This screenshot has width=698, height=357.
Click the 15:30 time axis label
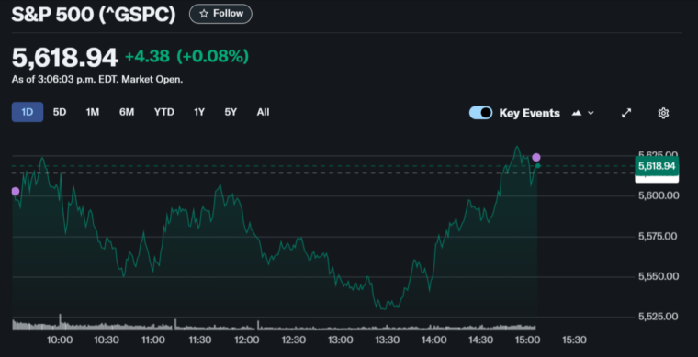574,340
